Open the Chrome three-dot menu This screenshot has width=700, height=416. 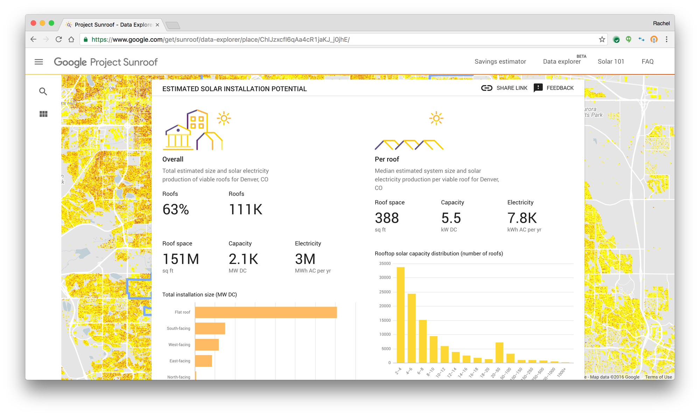click(666, 39)
